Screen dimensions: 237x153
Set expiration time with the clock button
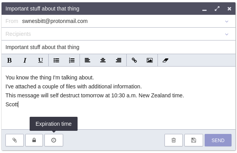pyautogui.click(x=54, y=140)
